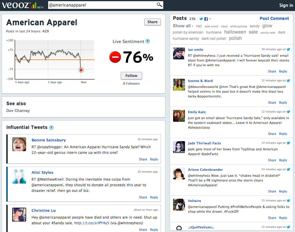Share Emily Katz's post
Image resolution: width=295 pixels, height=232 pixels.
(x=272, y=134)
